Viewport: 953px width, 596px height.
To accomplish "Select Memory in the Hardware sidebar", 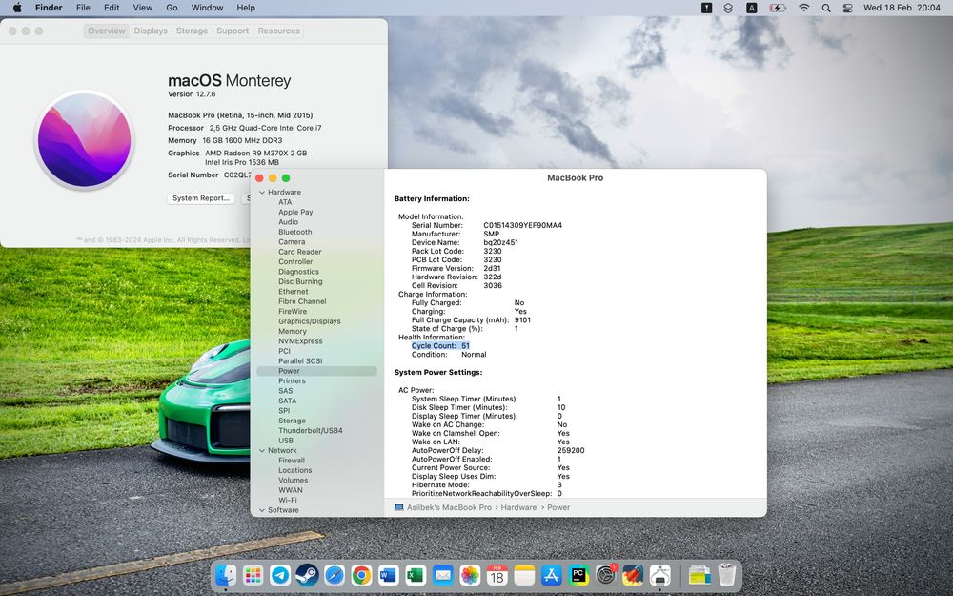I will [293, 332].
